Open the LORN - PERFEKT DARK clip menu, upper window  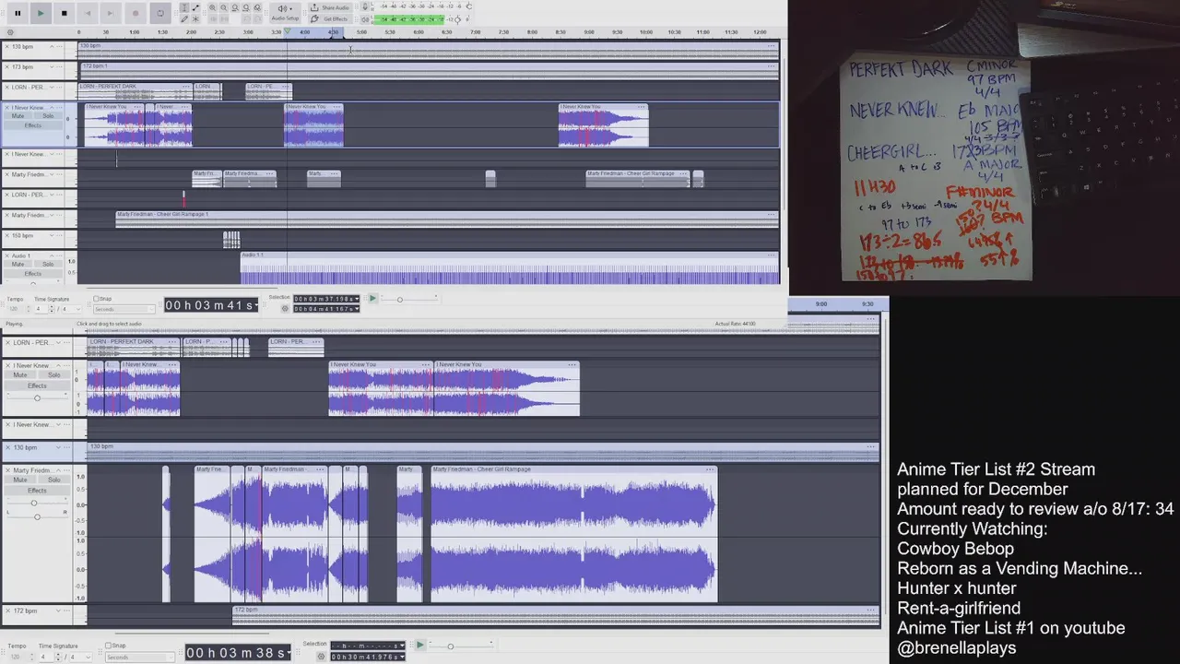tap(186, 87)
